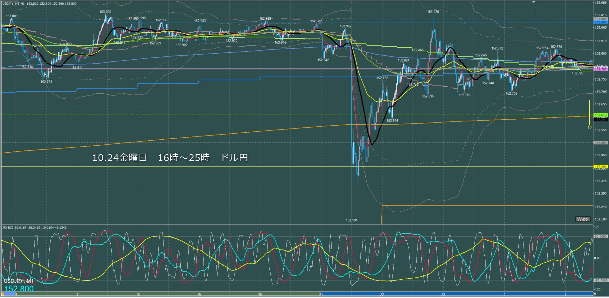This screenshot has width=609, height=298.
Task: Select the 80.0000 RCI level label
Action: tap(600, 236)
